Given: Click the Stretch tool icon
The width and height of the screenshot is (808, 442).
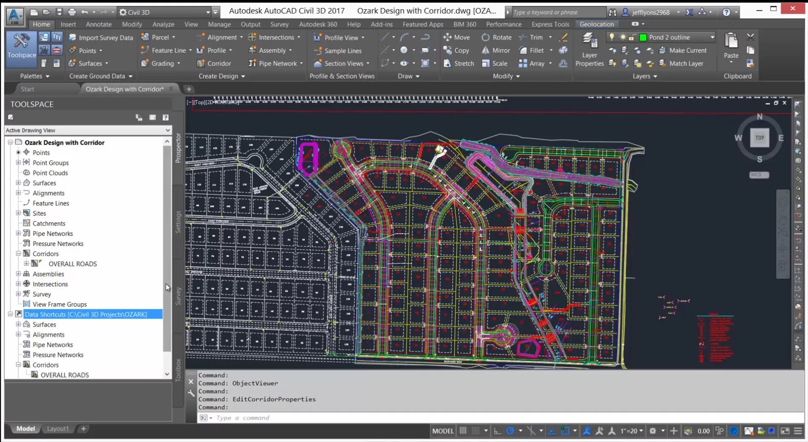Looking at the screenshot, I should 447,63.
